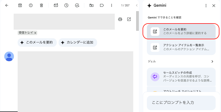The height and width of the screenshot is (112, 221).
Task: Go back to the inbox list
Action: (7, 5)
